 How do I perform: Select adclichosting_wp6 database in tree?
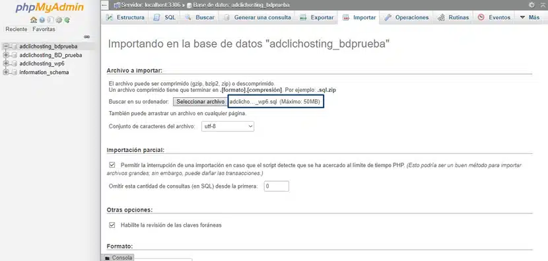[42, 63]
